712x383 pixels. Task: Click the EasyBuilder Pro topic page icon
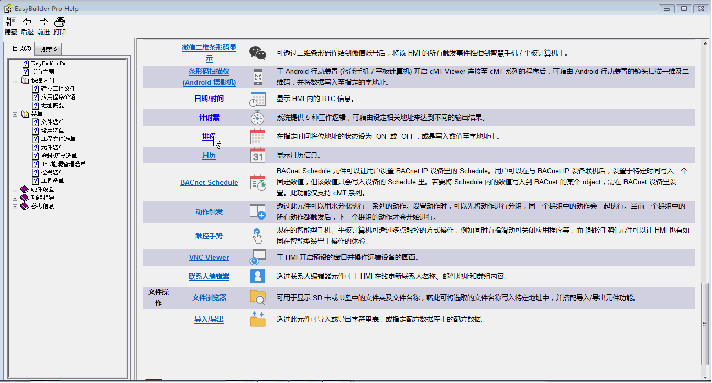(x=26, y=63)
